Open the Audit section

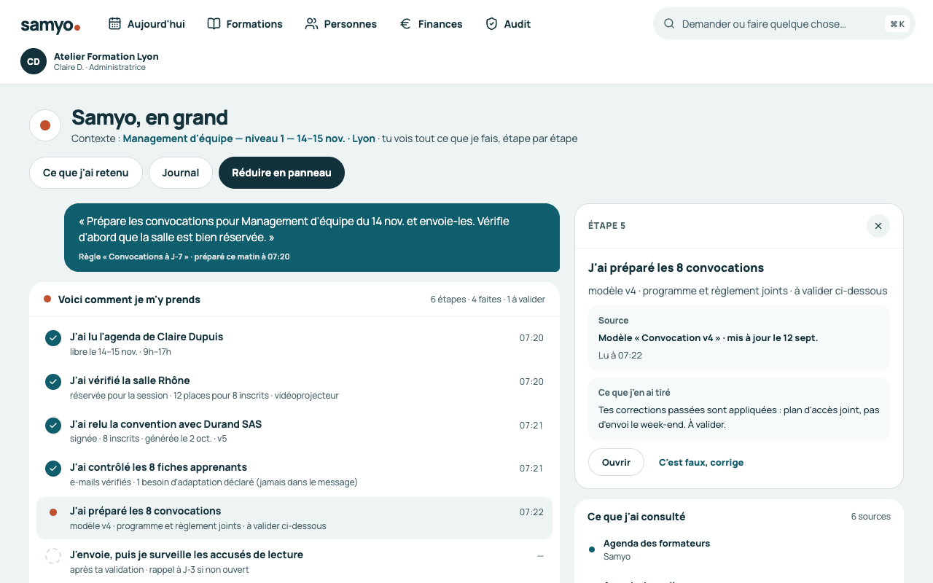pos(508,24)
